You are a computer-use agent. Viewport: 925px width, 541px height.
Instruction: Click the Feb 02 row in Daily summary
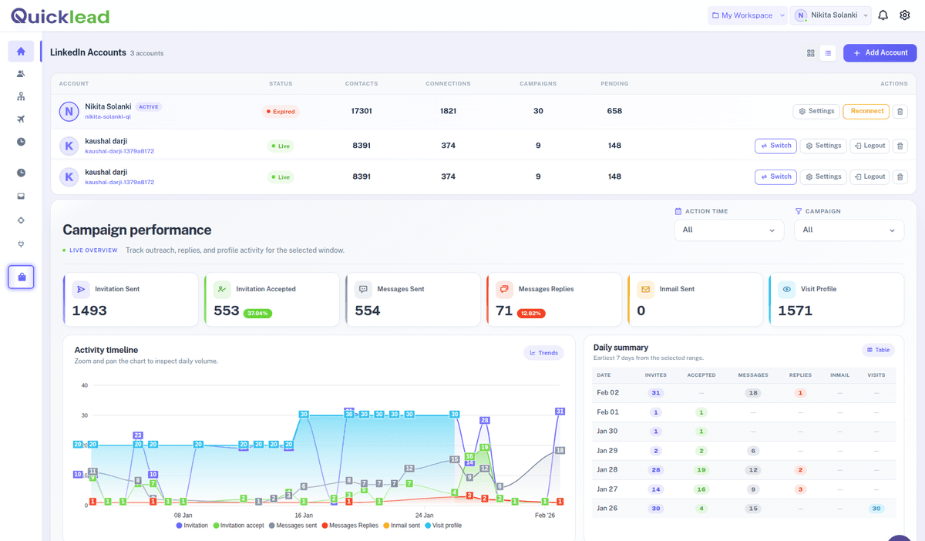point(744,392)
